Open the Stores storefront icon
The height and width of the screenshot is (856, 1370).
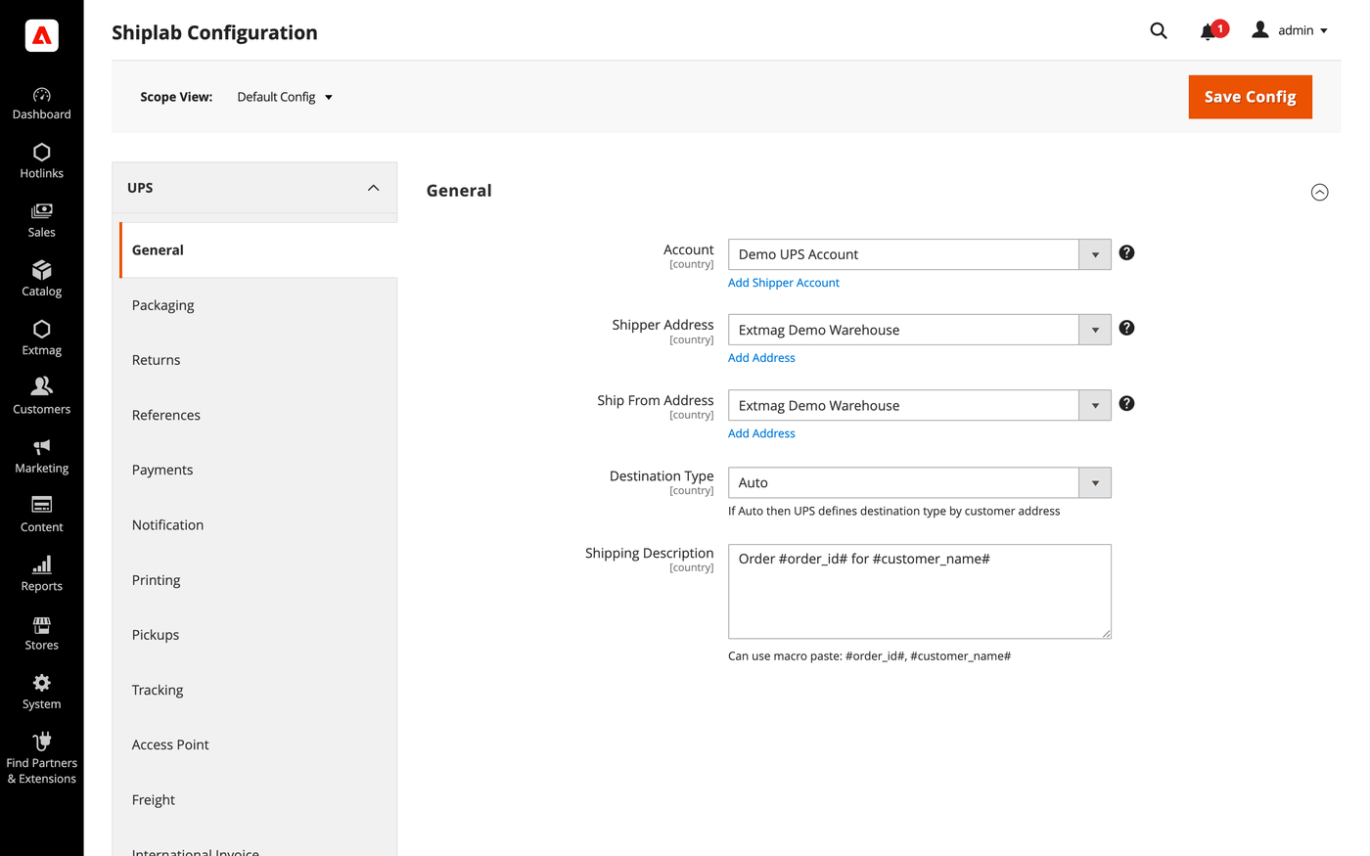(x=41, y=624)
